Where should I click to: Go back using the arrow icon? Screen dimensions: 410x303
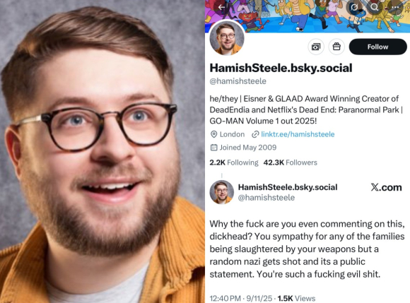[x=222, y=7]
